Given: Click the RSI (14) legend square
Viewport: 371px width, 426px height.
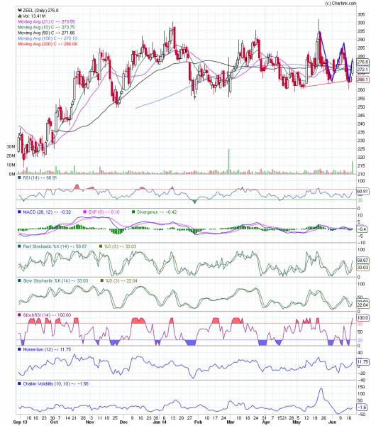Looking at the screenshot, I should [x=19, y=177].
